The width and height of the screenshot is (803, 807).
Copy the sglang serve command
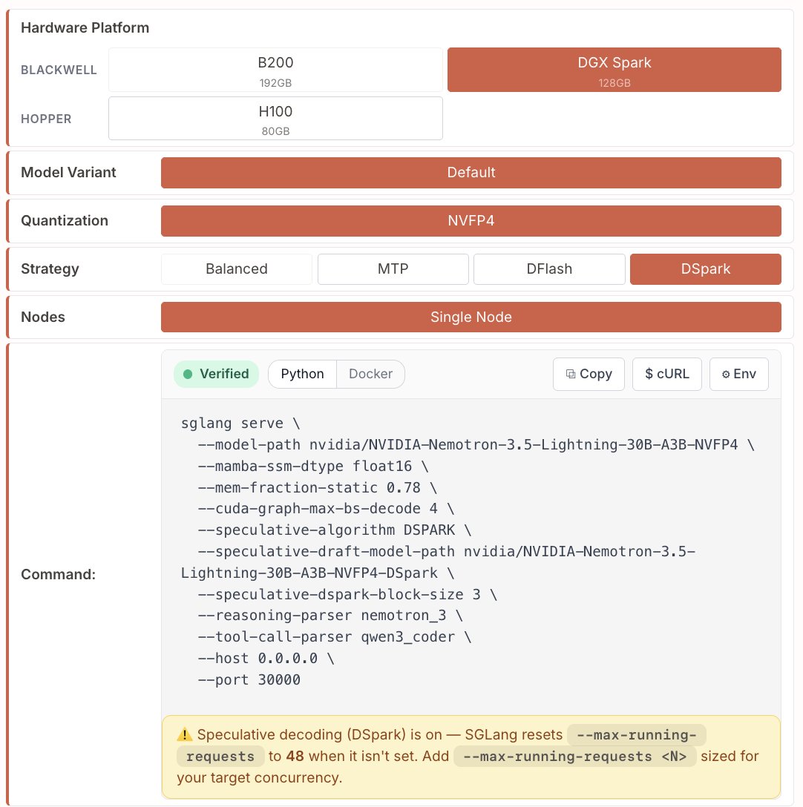coord(589,374)
